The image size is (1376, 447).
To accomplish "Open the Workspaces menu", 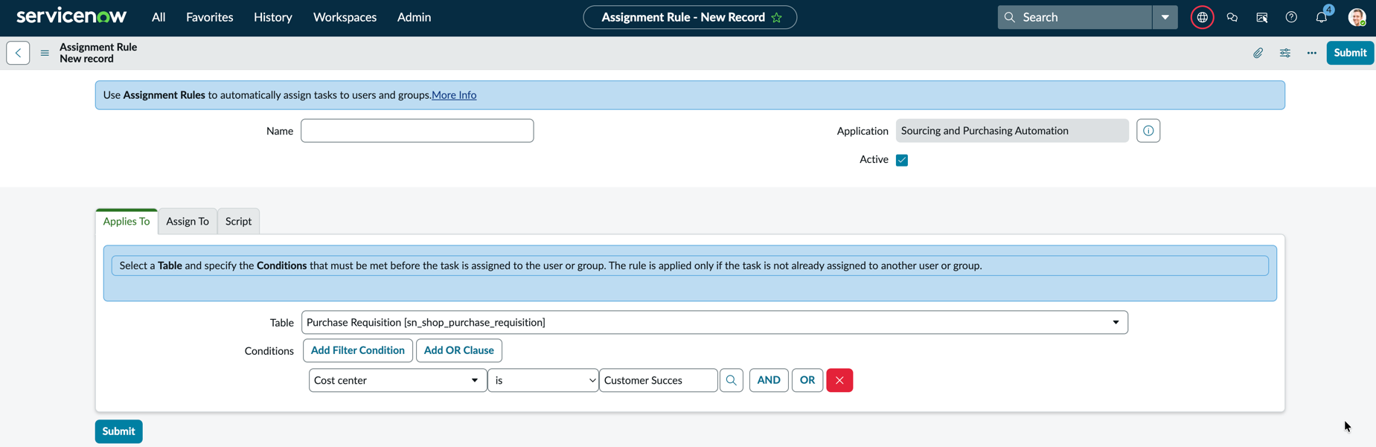I will [345, 17].
